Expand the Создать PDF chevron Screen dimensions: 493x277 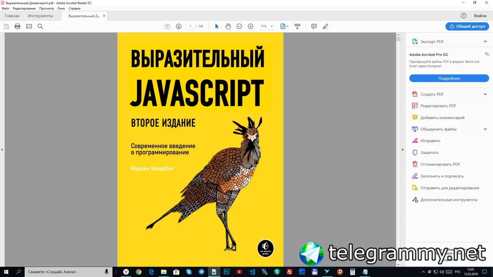point(485,94)
